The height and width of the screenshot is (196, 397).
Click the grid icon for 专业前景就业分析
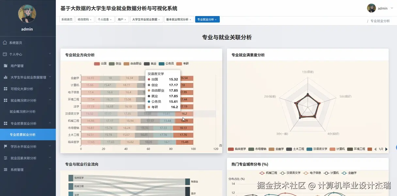coord(6,124)
